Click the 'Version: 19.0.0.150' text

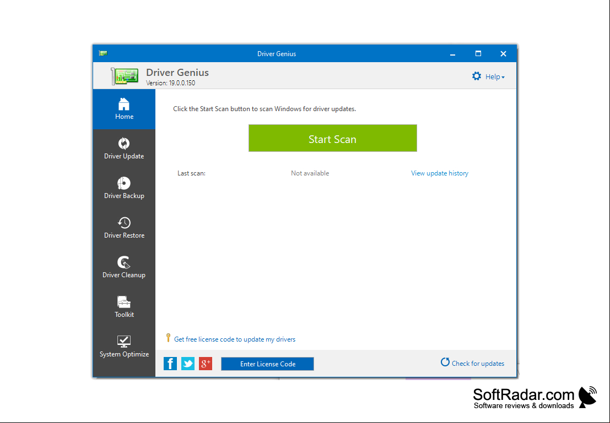170,83
